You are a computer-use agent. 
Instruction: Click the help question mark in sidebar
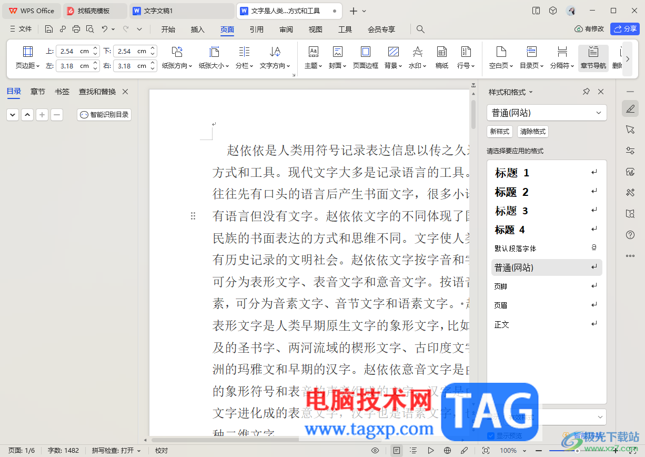pyautogui.click(x=630, y=235)
